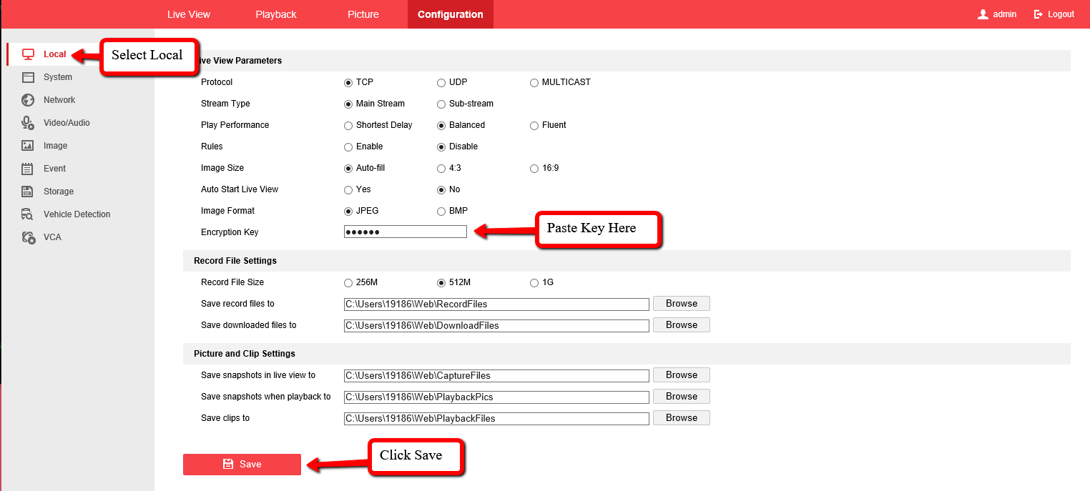The image size is (1090, 491).
Task: Click the Event calendar icon
Action: pyautogui.click(x=28, y=169)
